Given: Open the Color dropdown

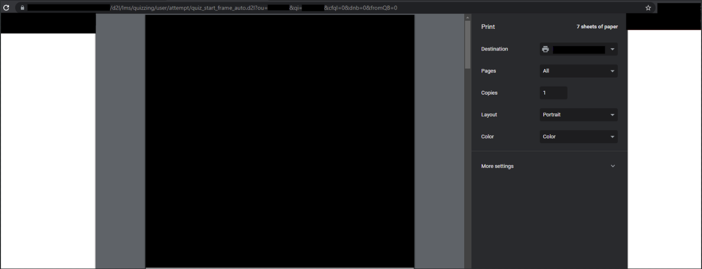Looking at the screenshot, I should pyautogui.click(x=578, y=137).
